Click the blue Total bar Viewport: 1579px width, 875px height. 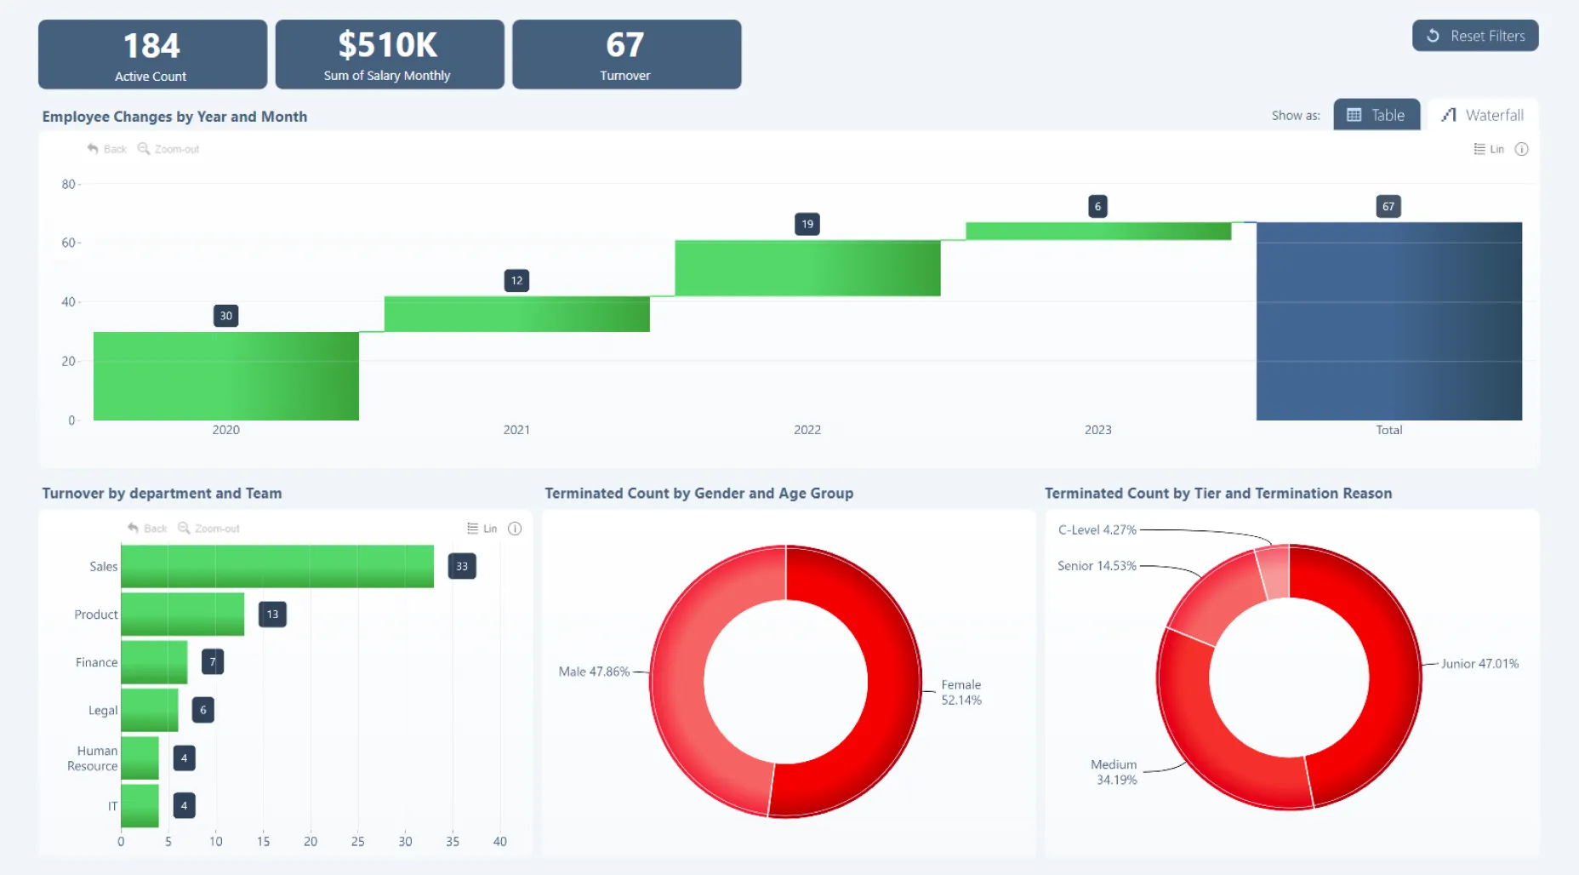pos(1388,321)
